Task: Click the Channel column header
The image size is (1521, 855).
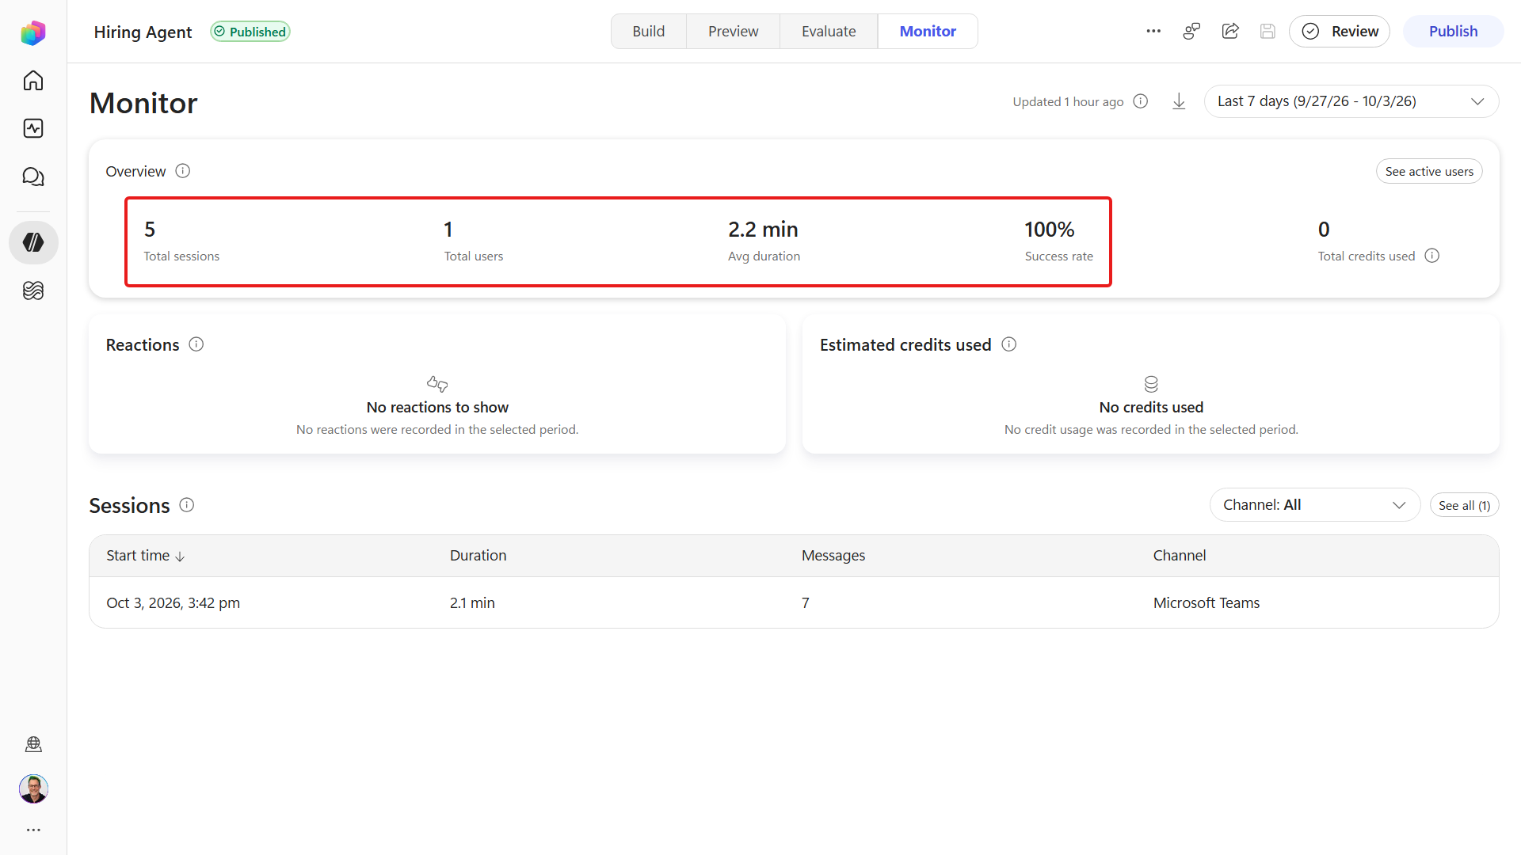Action: click(1180, 556)
